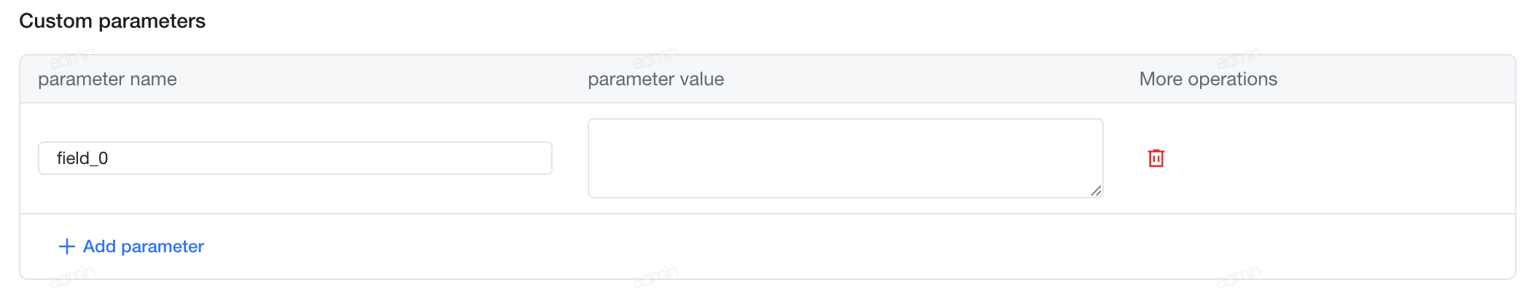This screenshot has height=296, width=1534.
Task: Focus the field_0 parameter name input
Action: (x=295, y=158)
